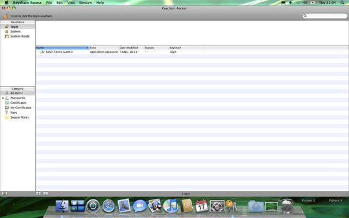Click the Thu 21:04 clock
The height and width of the screenshot is (218, 349).
click(x=327, y=2)
